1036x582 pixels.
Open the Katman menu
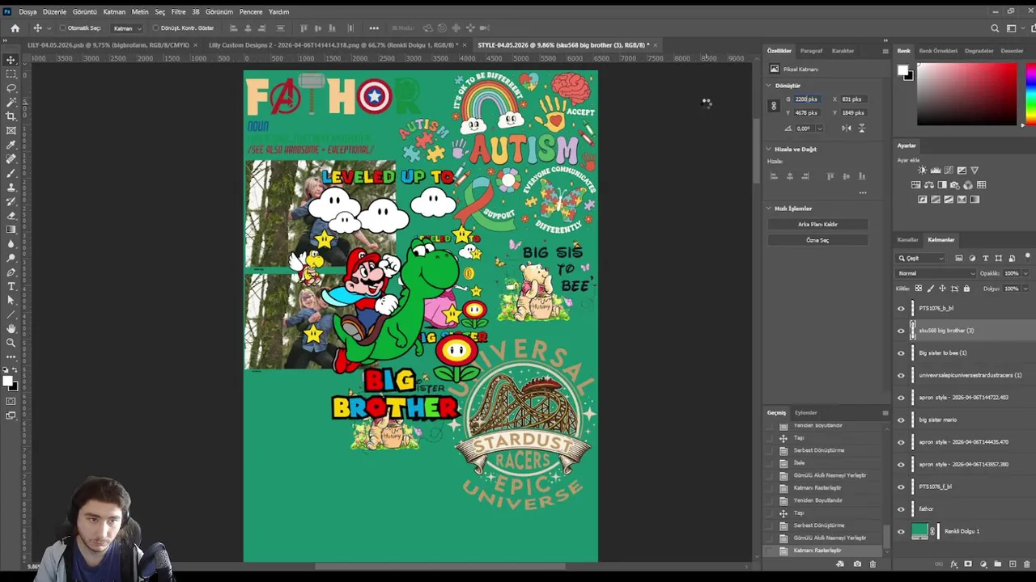click(x=114, y=12)
